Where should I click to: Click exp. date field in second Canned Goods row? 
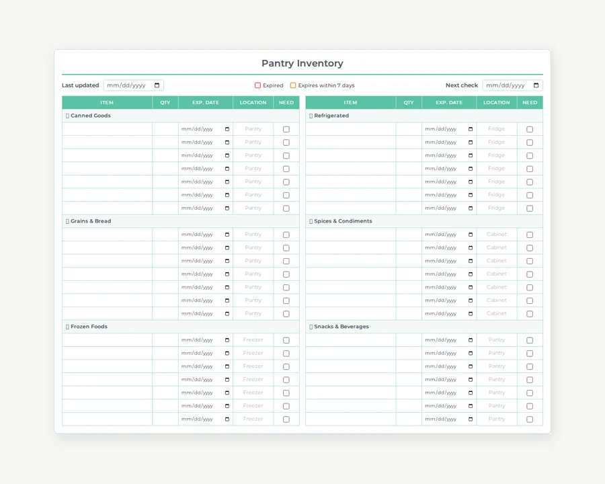coord(206,142)
